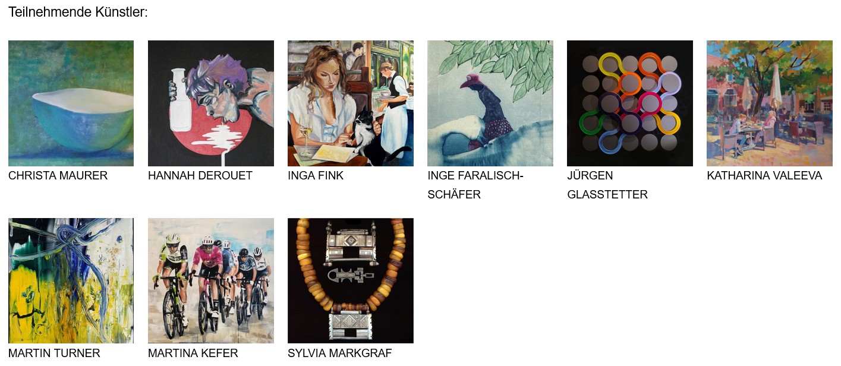This screenshot has width=841, height=366.
Task: View Jürgen Glasstetter's colorful rings artwork
Action: click(630, 103)
